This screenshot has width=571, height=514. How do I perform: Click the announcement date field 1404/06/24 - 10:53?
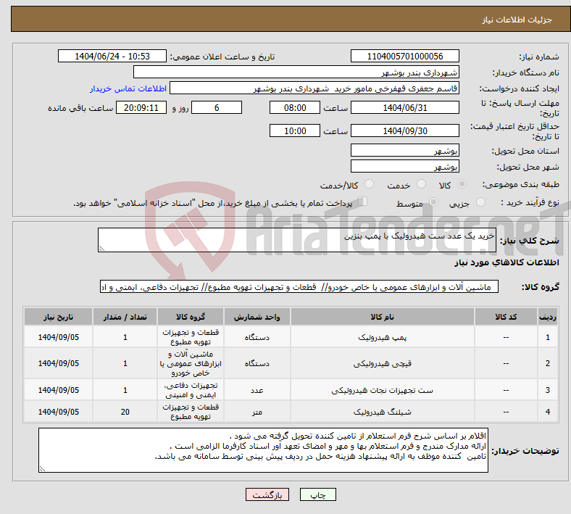point(112,57)
